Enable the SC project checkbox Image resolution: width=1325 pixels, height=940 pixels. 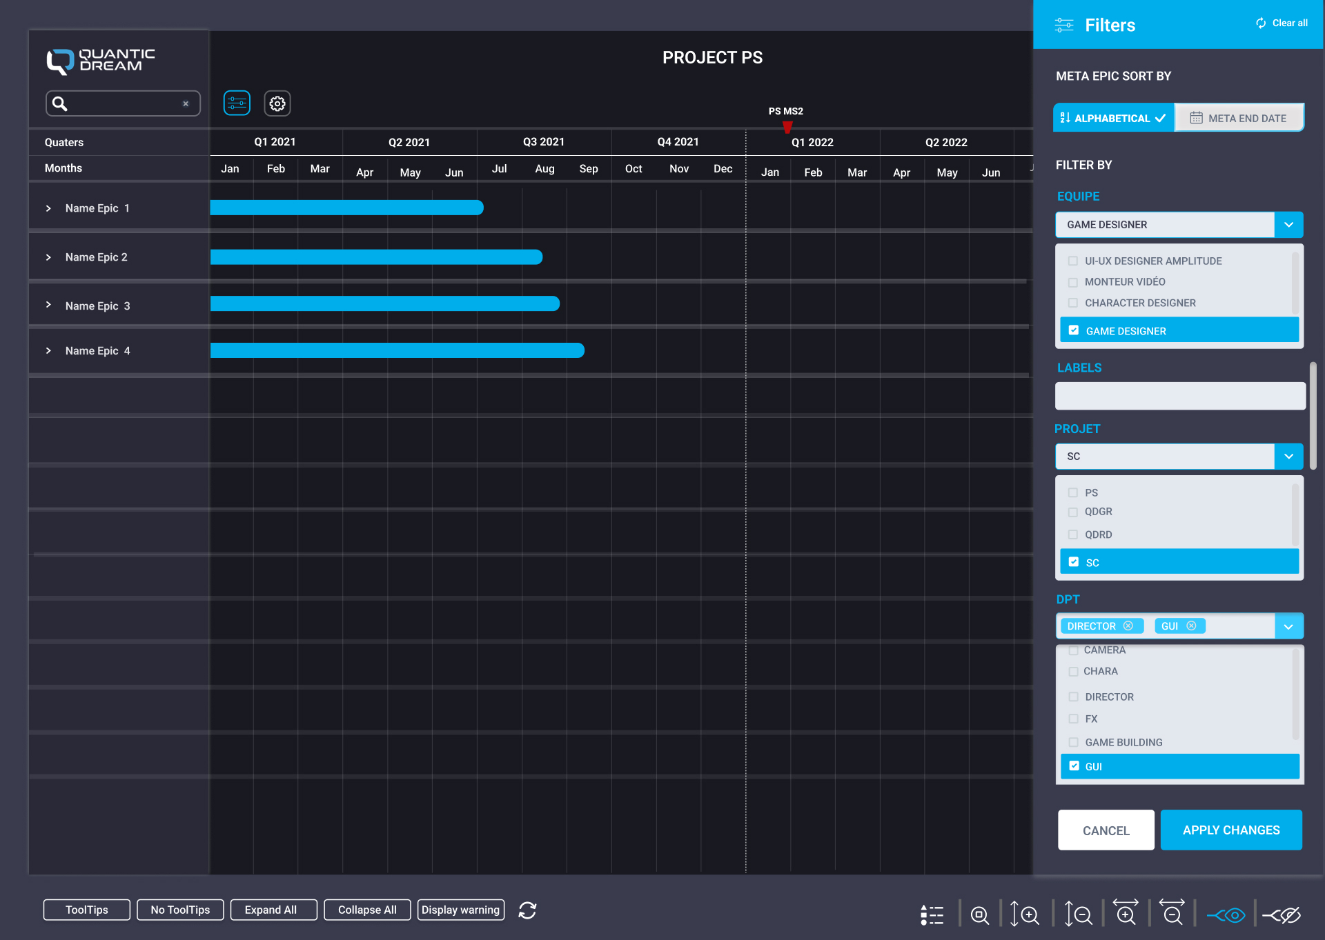coord(1074,563)
